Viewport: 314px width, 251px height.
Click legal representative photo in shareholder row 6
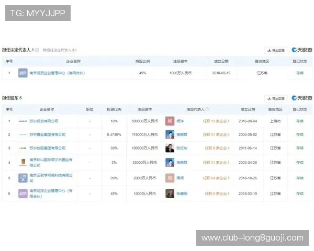(x=170, y=193)
